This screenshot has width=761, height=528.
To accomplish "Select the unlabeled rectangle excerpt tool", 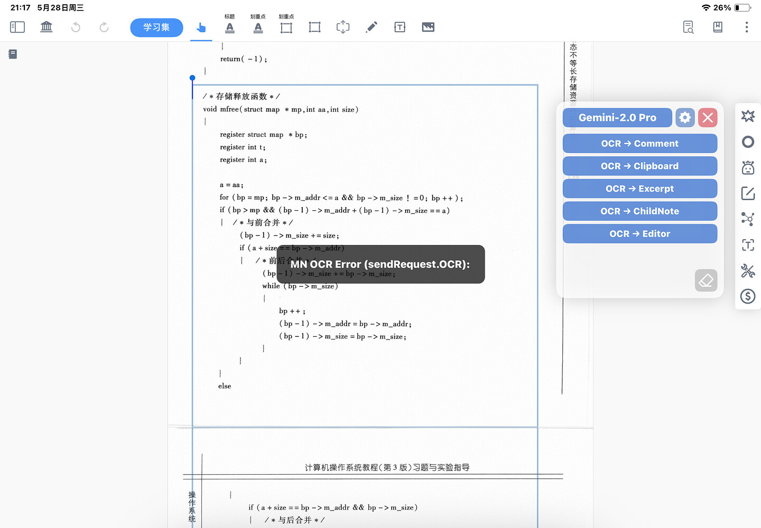I will (314, 27).
